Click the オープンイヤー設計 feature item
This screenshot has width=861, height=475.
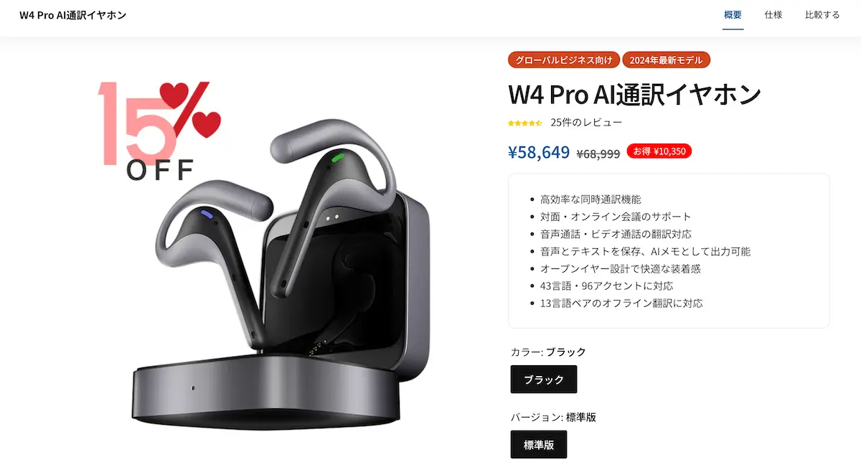tap(620, 268)
